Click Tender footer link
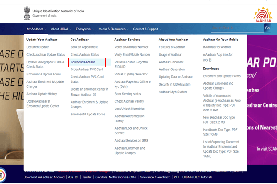277x184 pixels. coord(87,177)
